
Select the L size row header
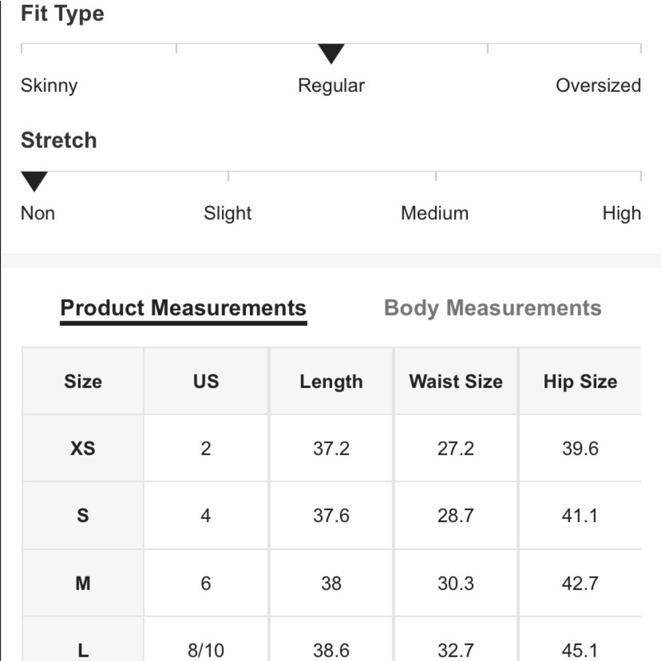pyautogui.click(x=83, y=639)
